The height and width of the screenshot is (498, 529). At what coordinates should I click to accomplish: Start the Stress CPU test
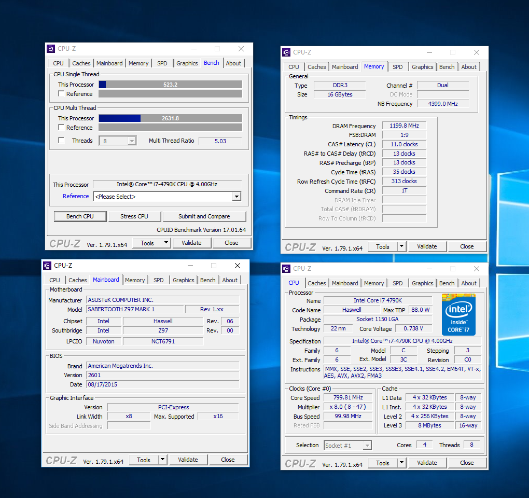pos(134,216)
